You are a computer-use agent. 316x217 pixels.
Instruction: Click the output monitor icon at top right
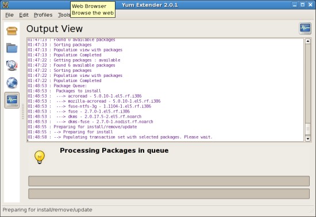coord(305,28)
